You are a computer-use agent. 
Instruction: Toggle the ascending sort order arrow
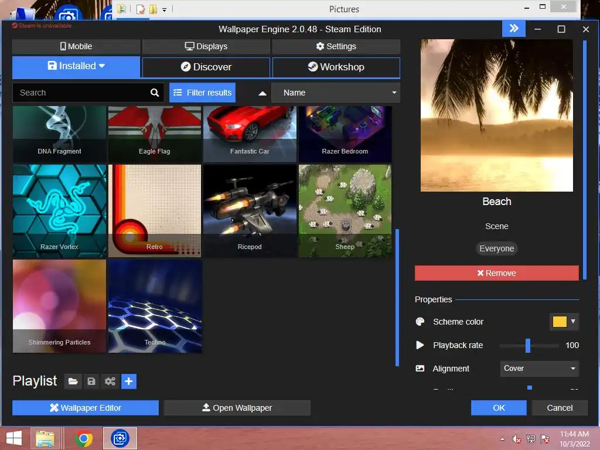tap(262, 93)
